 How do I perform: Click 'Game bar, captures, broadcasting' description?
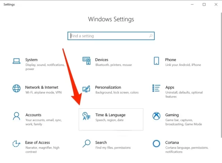(x=183, y=122)
